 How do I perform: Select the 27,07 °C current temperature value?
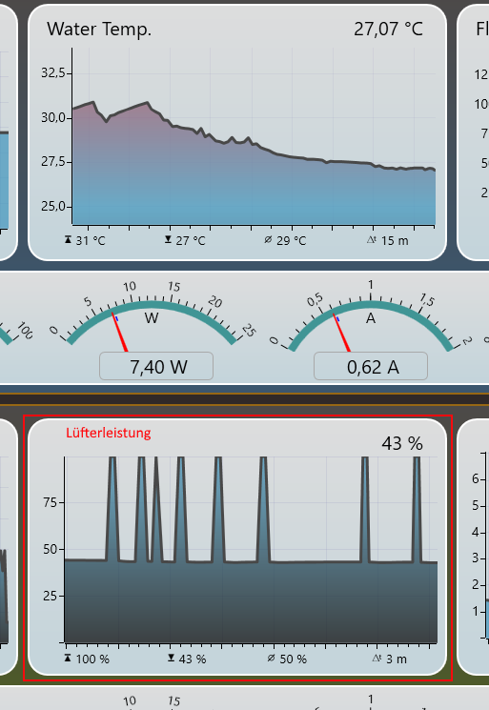389,30
